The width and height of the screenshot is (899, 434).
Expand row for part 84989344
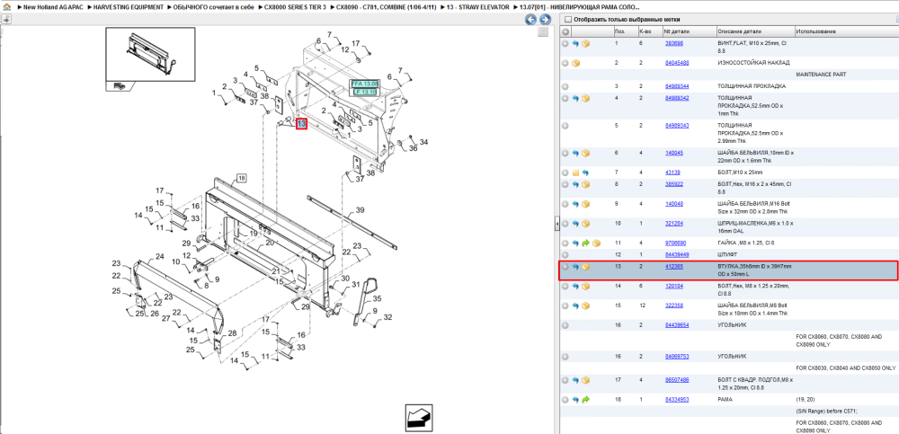565,86
